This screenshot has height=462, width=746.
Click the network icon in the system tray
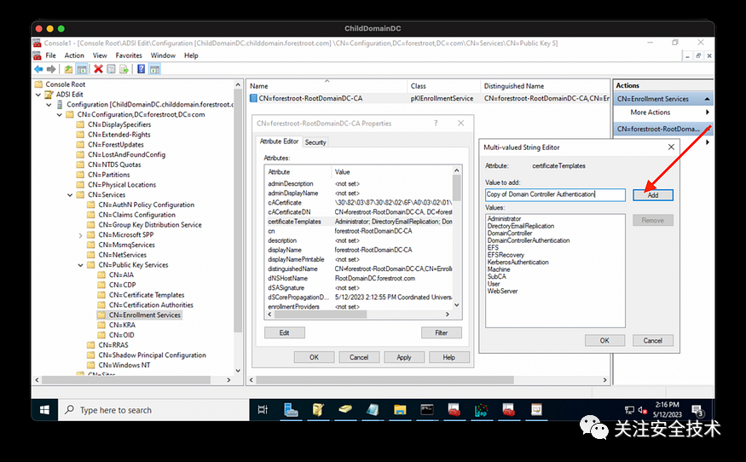point(629,410)
